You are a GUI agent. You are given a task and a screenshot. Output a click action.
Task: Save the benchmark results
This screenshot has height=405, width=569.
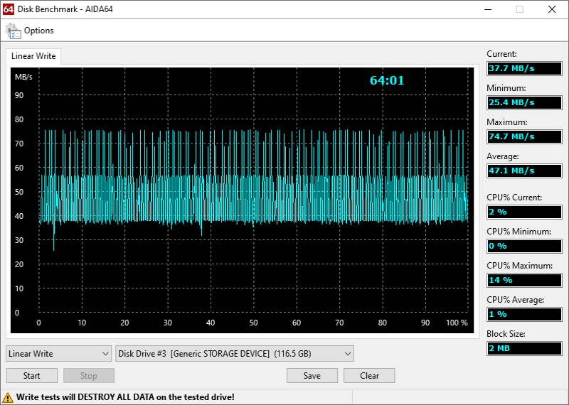[x=312, y=376]
